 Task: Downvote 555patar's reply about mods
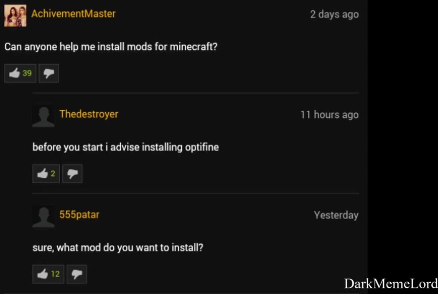click(77, 274)
